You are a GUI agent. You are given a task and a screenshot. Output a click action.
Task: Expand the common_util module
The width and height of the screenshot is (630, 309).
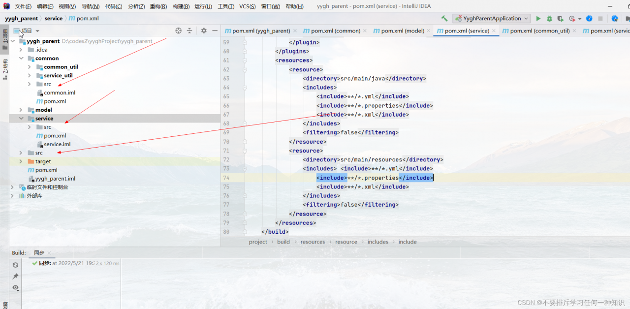[30, 67]
